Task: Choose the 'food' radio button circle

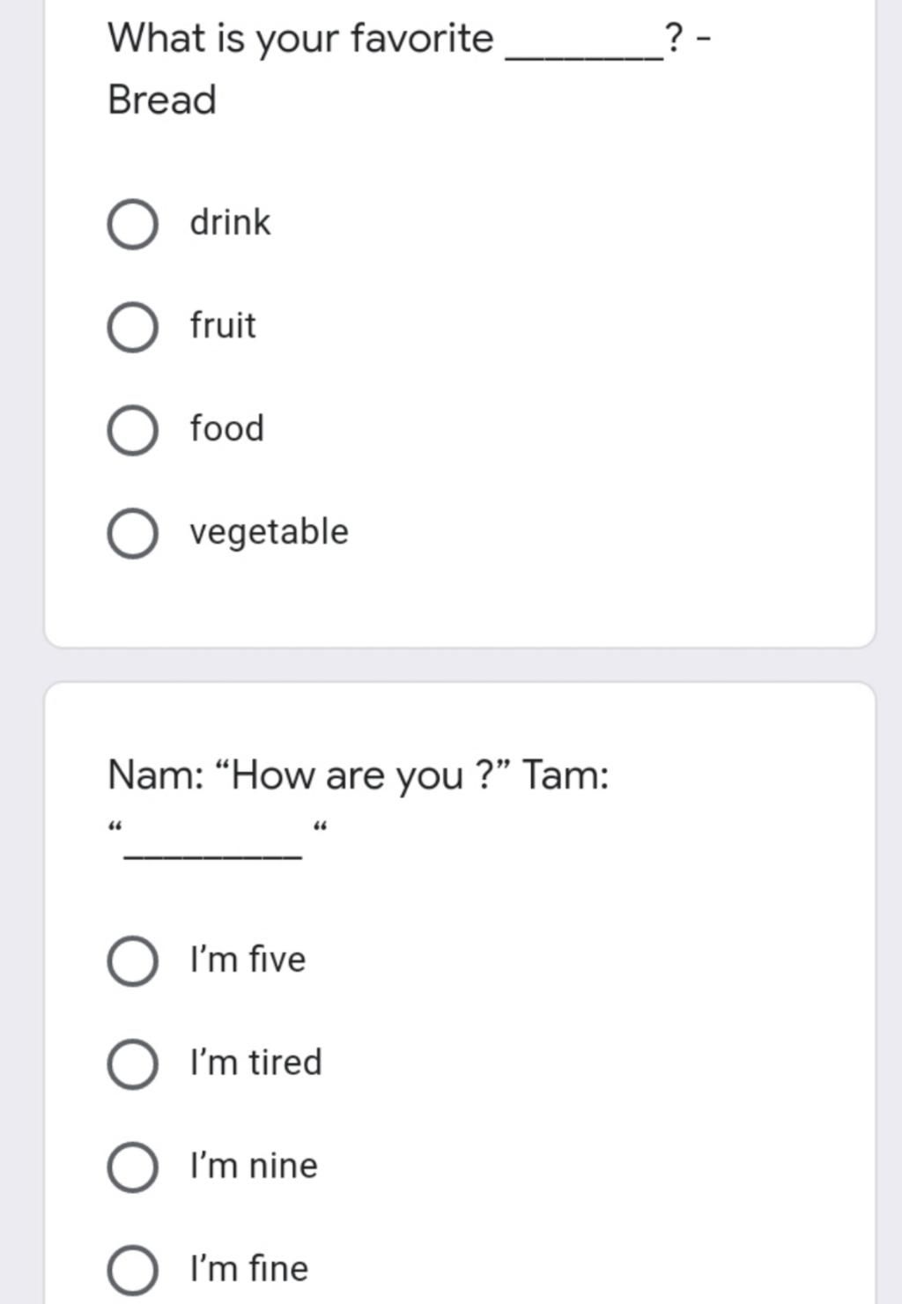Action: [x=133, y=430]
